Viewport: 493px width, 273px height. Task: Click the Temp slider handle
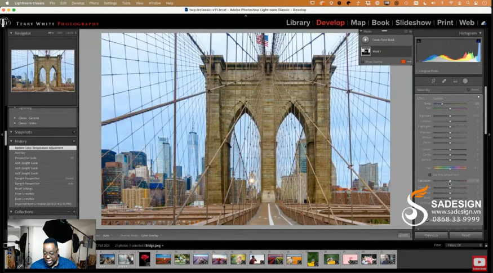click(x=442, y=104)
